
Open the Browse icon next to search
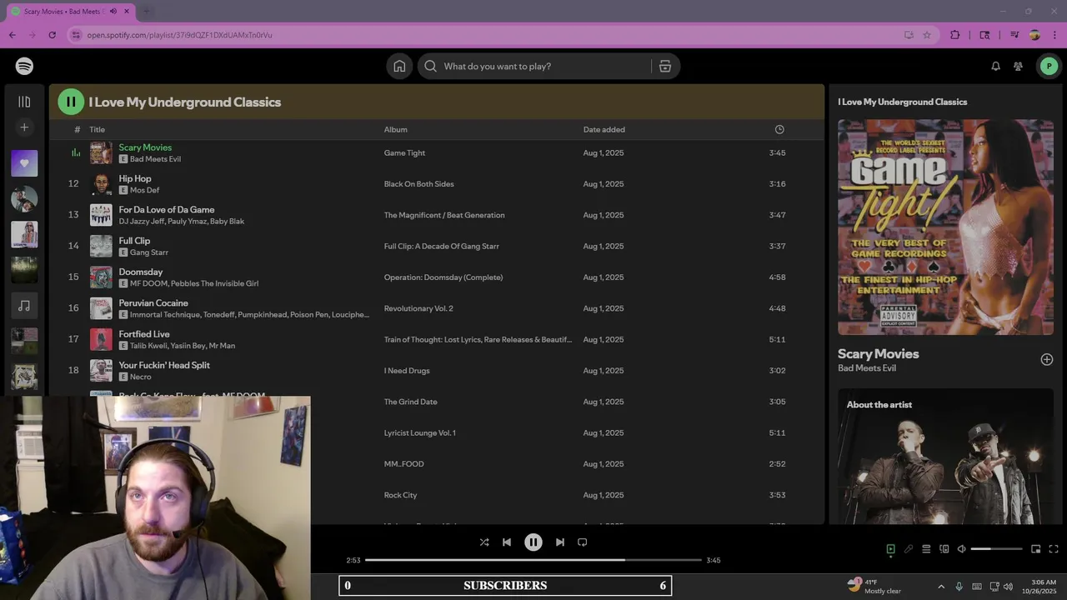coord(665,66)
